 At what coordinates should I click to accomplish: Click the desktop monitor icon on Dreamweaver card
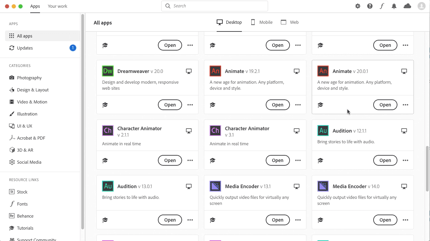pos(189,71)
